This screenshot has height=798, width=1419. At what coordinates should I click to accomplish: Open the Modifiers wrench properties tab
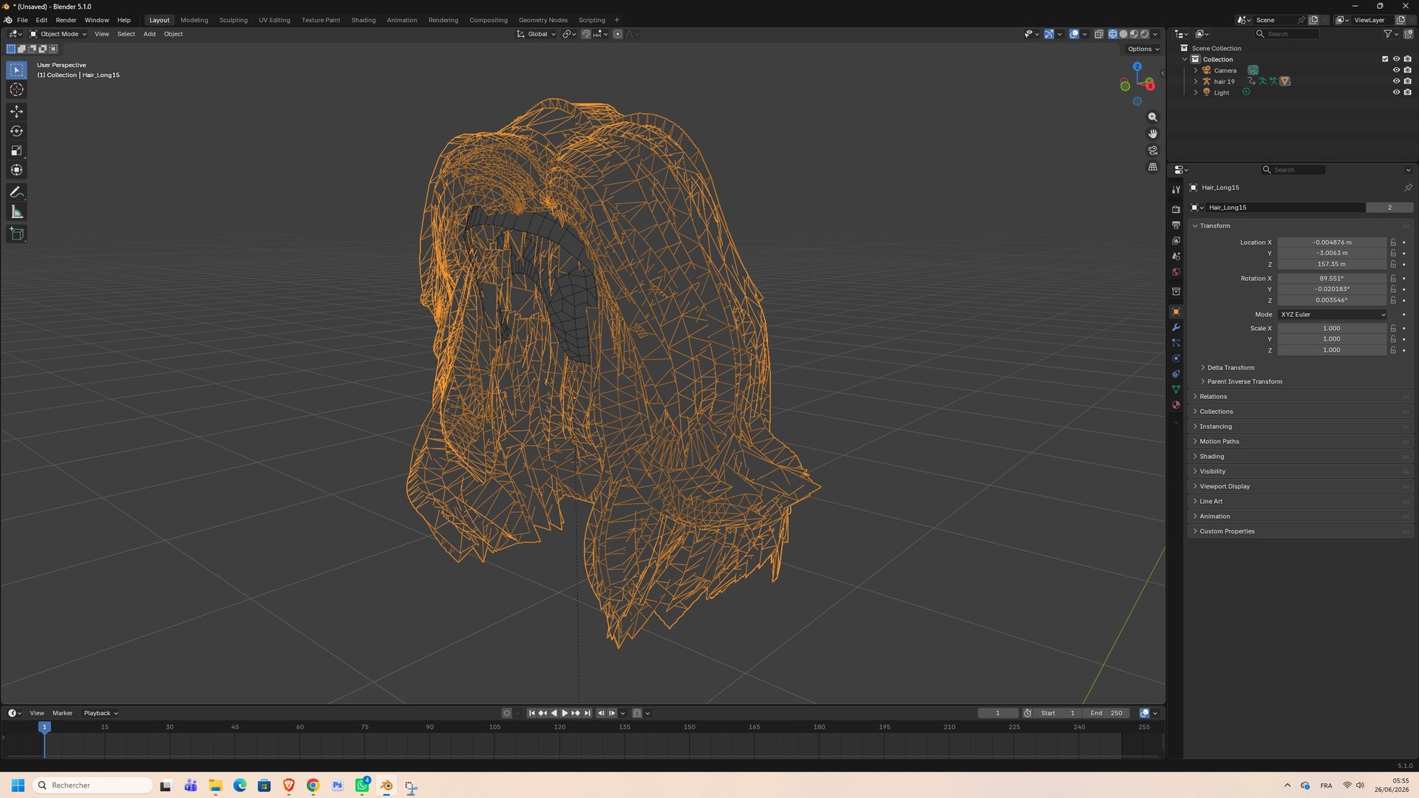pos(1176,327)
